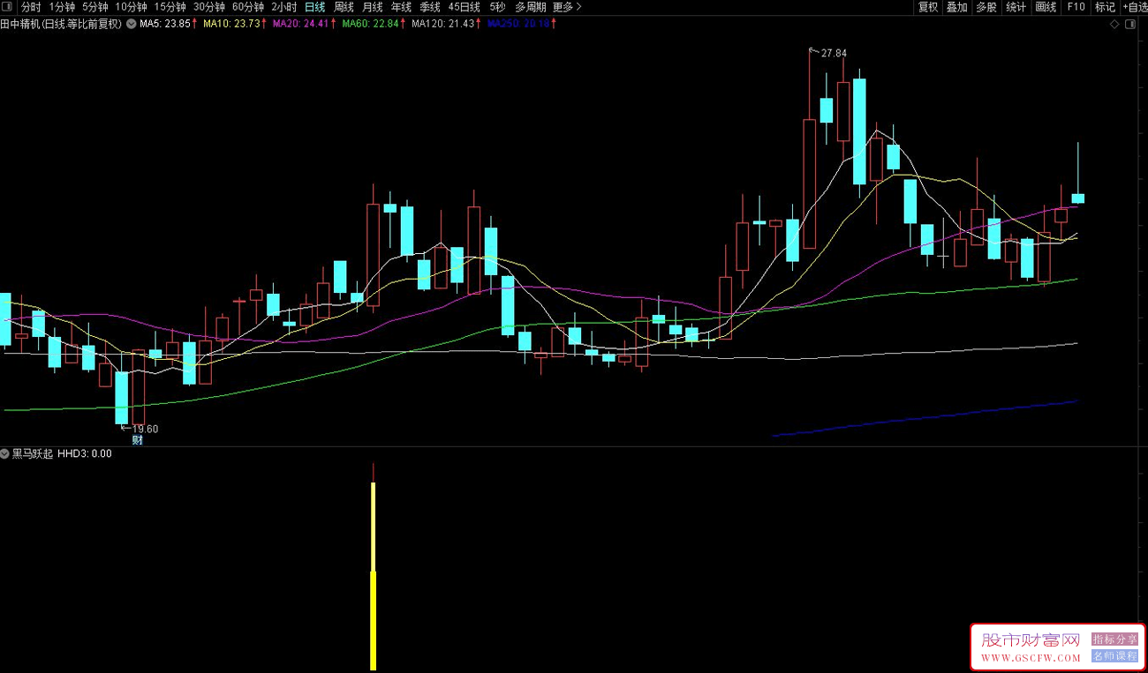Click the 叠加 overlay button

(957, 7)
